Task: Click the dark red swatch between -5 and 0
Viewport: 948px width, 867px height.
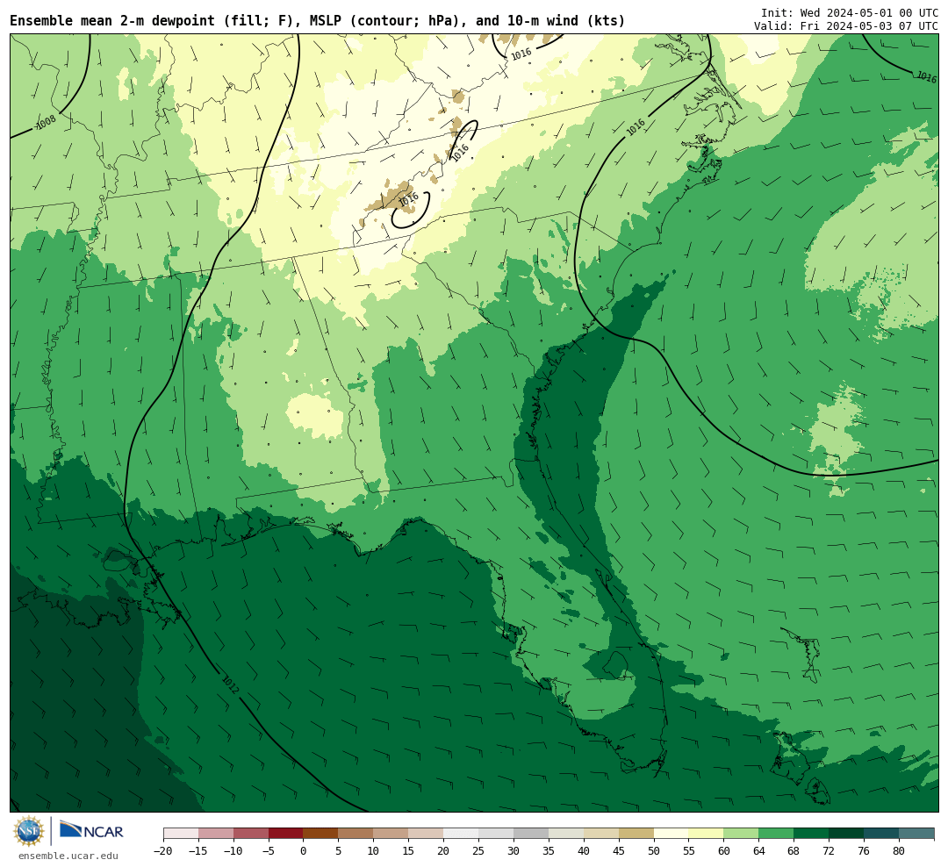Action: 286,834
